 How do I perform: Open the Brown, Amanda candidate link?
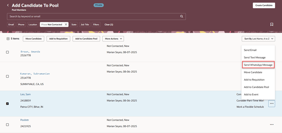click(x=30, y=52)
